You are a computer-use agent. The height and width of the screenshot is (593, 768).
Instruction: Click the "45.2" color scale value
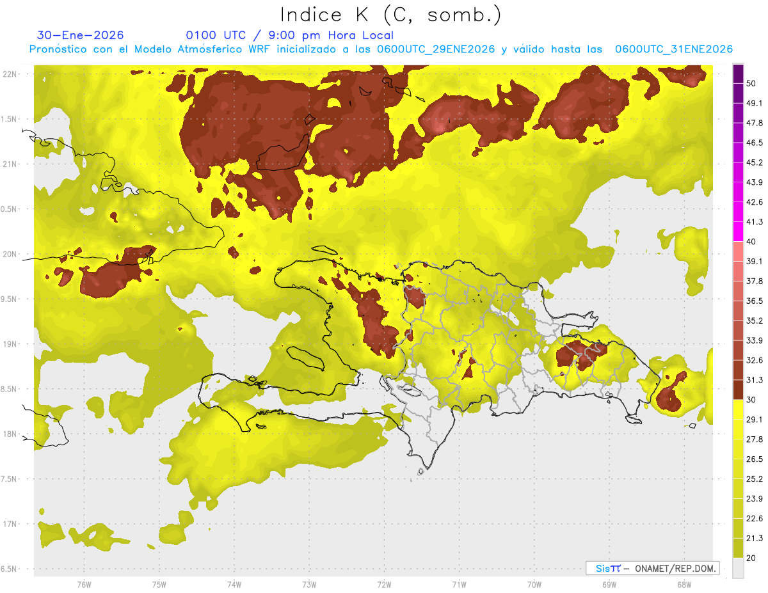click(x=755, y=162)
